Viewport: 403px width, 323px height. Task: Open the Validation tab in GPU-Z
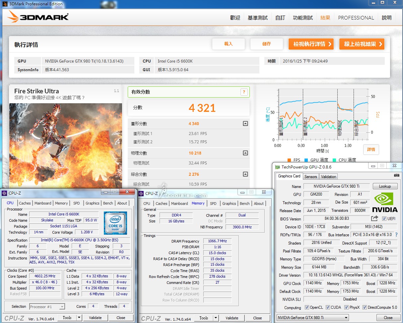[329, 177]
